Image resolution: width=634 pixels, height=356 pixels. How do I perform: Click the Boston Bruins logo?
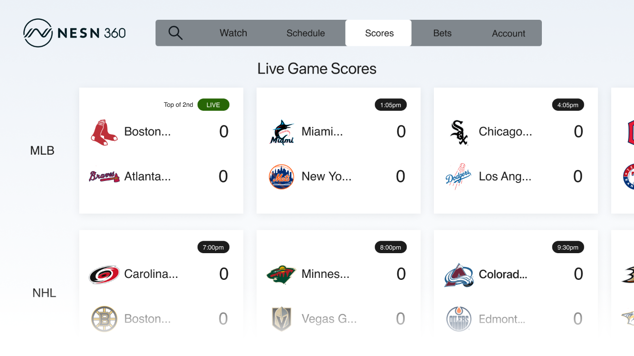[x=104, y=319]
